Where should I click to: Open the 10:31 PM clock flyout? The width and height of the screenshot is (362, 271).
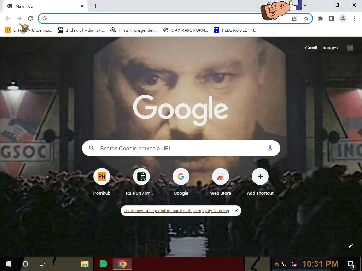[320, 264]
